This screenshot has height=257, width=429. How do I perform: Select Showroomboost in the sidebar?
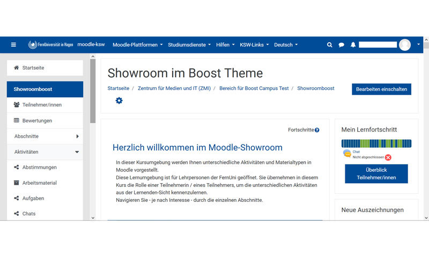[x=45, y=89]
